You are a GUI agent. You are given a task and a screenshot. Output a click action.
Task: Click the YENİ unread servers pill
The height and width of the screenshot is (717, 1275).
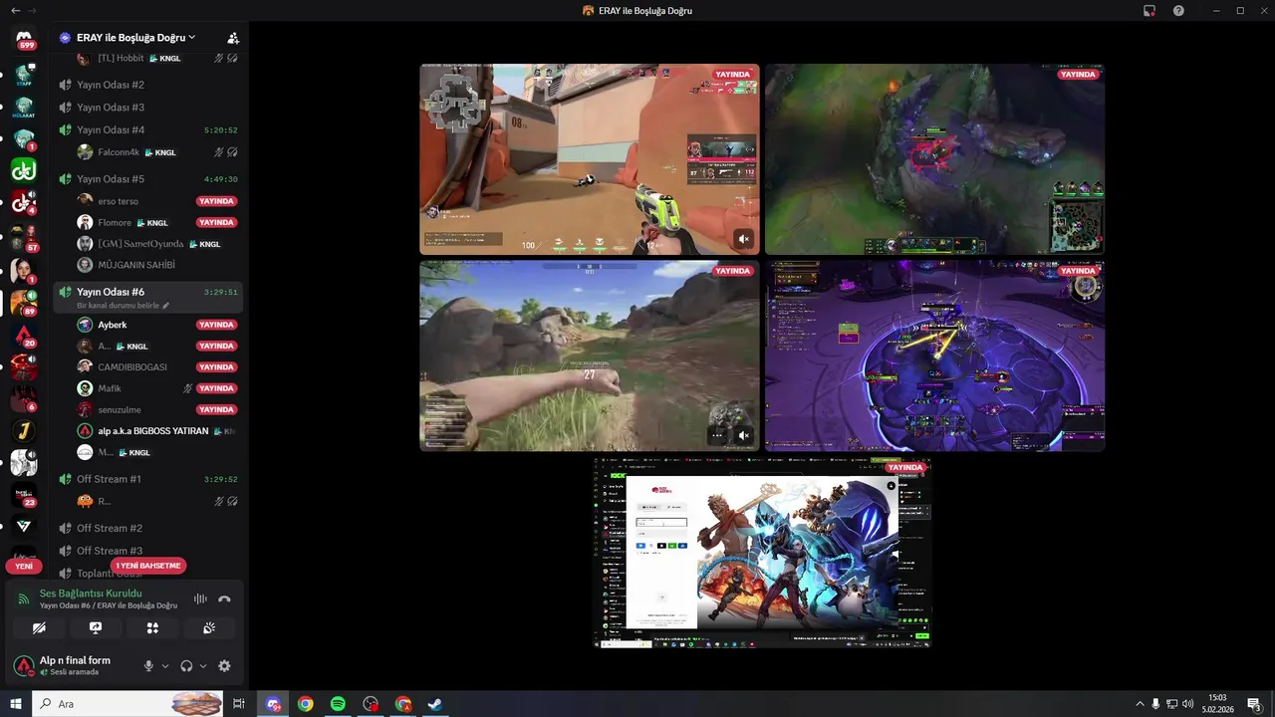[x=24, y=566]
